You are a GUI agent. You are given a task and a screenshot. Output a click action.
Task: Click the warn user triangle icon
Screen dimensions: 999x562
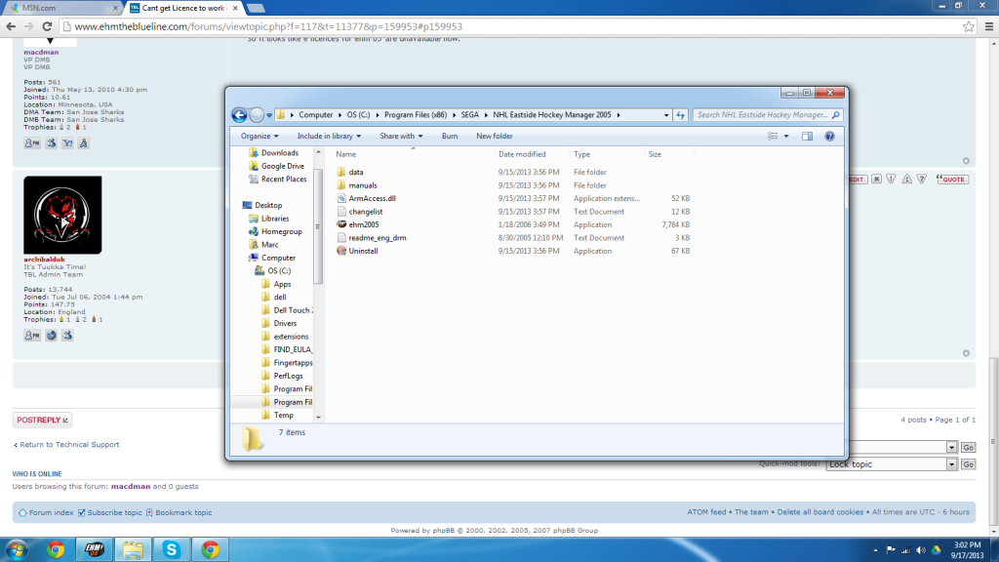click(906, 180)
